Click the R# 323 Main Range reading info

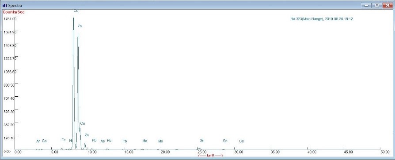click(x=322, y=19)
